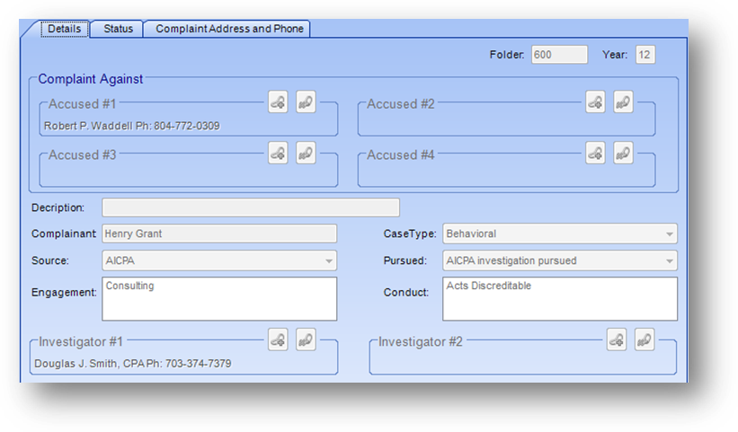Click the add-link icon for Investigator #1
The width and height of the screenshot is (738, 432).
coord(278,339)
